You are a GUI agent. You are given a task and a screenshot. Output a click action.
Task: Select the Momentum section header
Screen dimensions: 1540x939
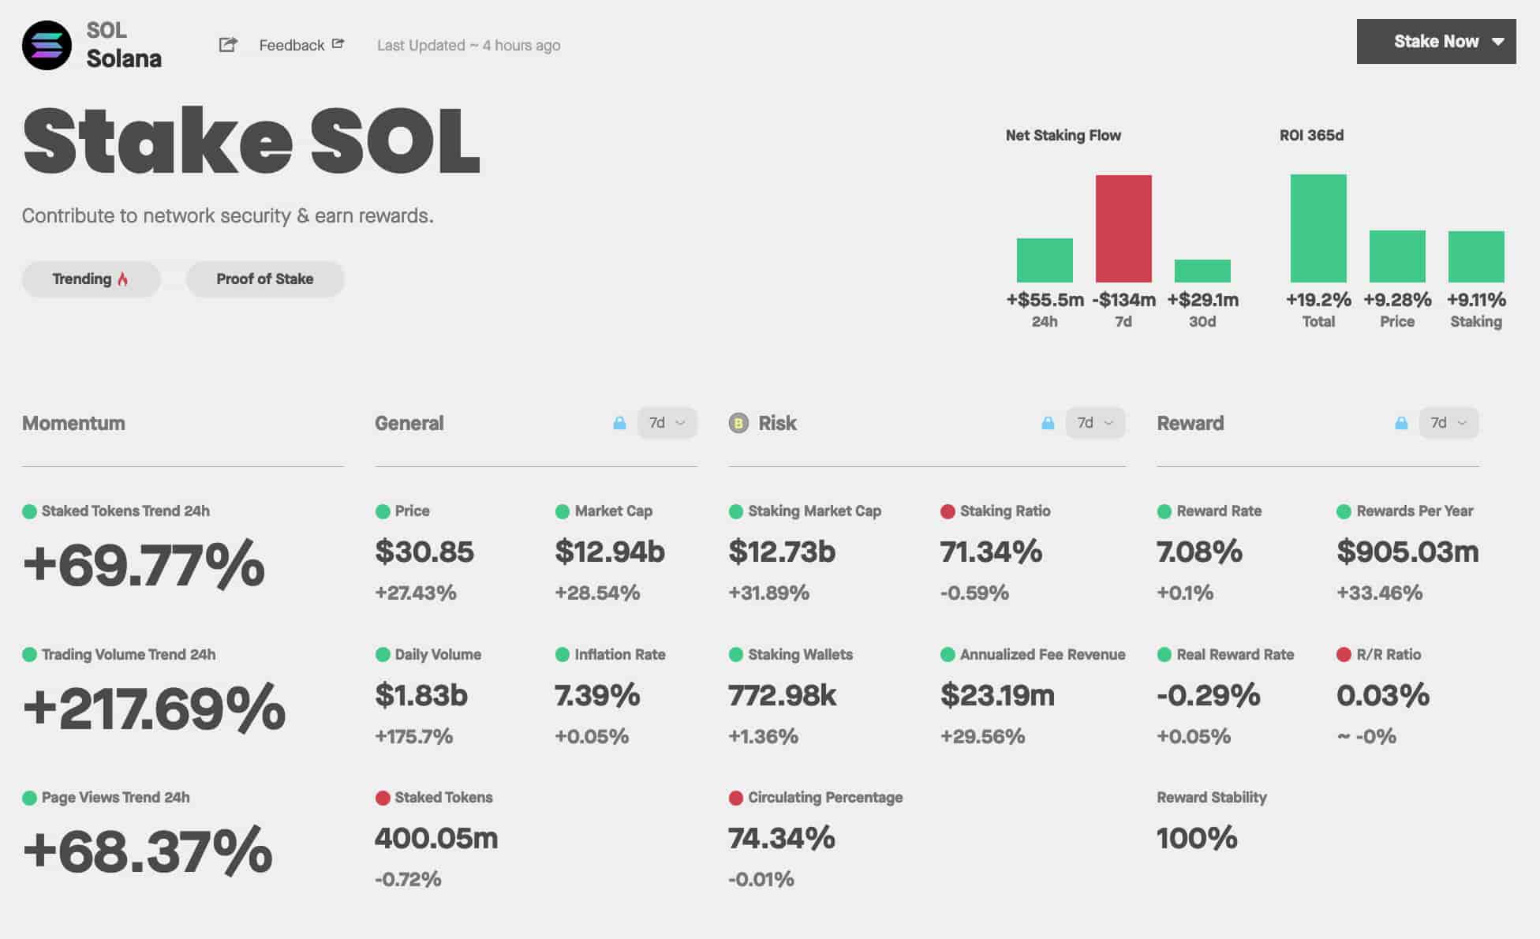(73, 423)
